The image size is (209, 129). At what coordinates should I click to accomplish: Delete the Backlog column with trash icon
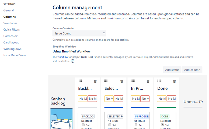95,81
